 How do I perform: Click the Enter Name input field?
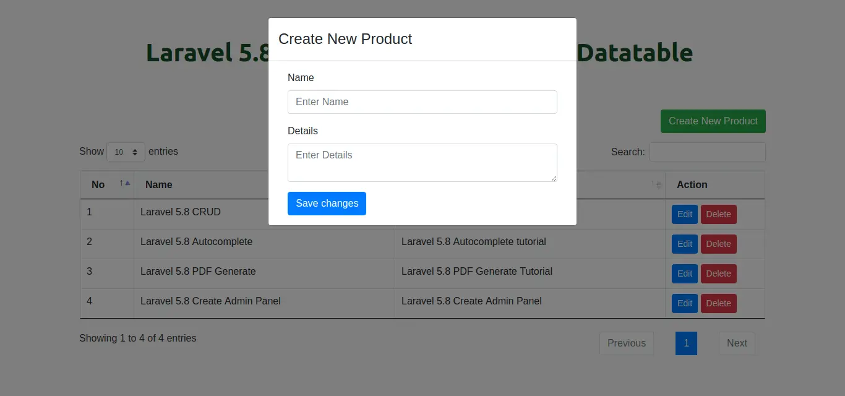[422, 102]
